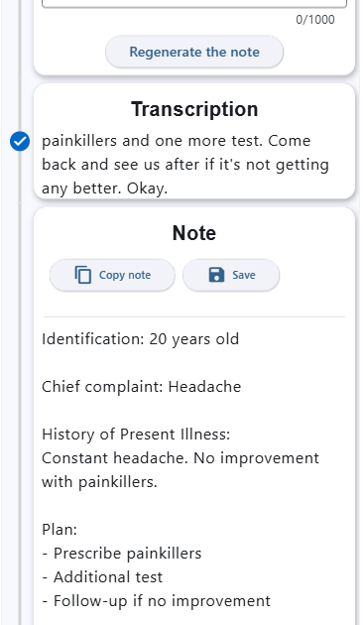
Task: Click the 0/1000 character counter
Action: point(315,20)
